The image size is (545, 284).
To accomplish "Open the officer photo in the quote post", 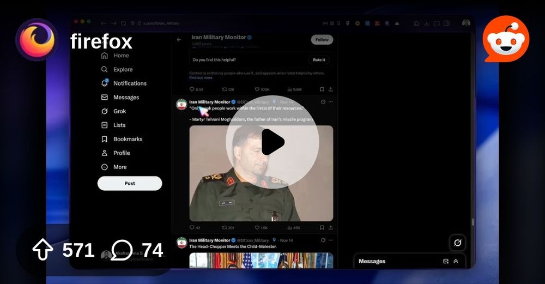I will click(261, 173).
